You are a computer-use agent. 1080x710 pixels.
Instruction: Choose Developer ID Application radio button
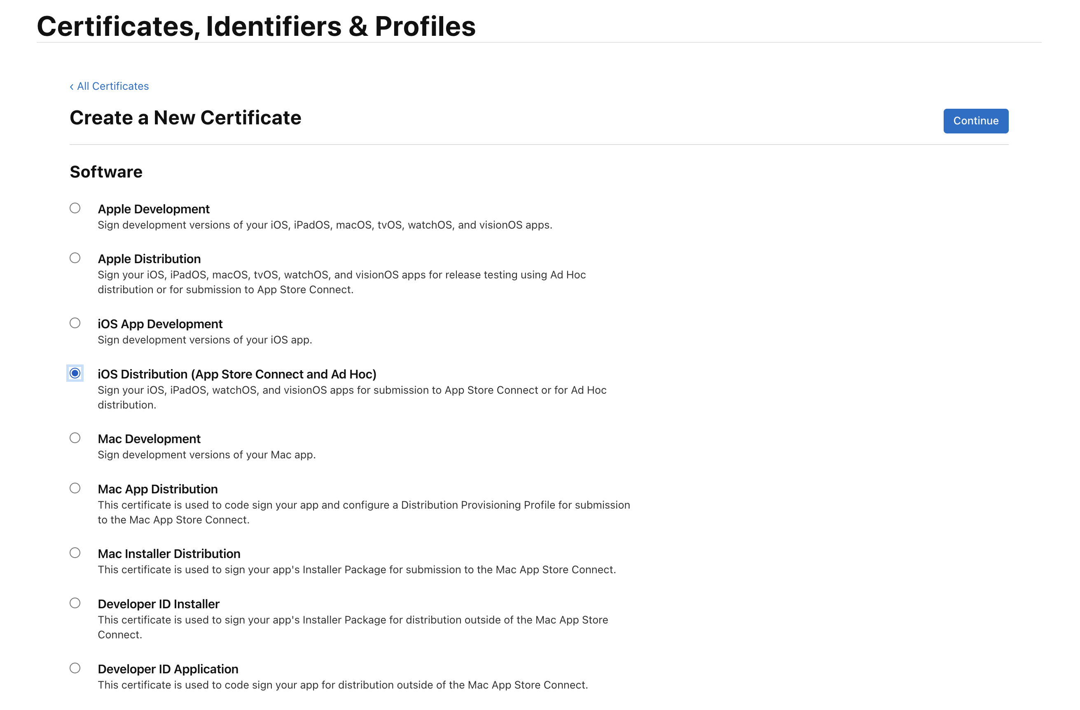75,668
